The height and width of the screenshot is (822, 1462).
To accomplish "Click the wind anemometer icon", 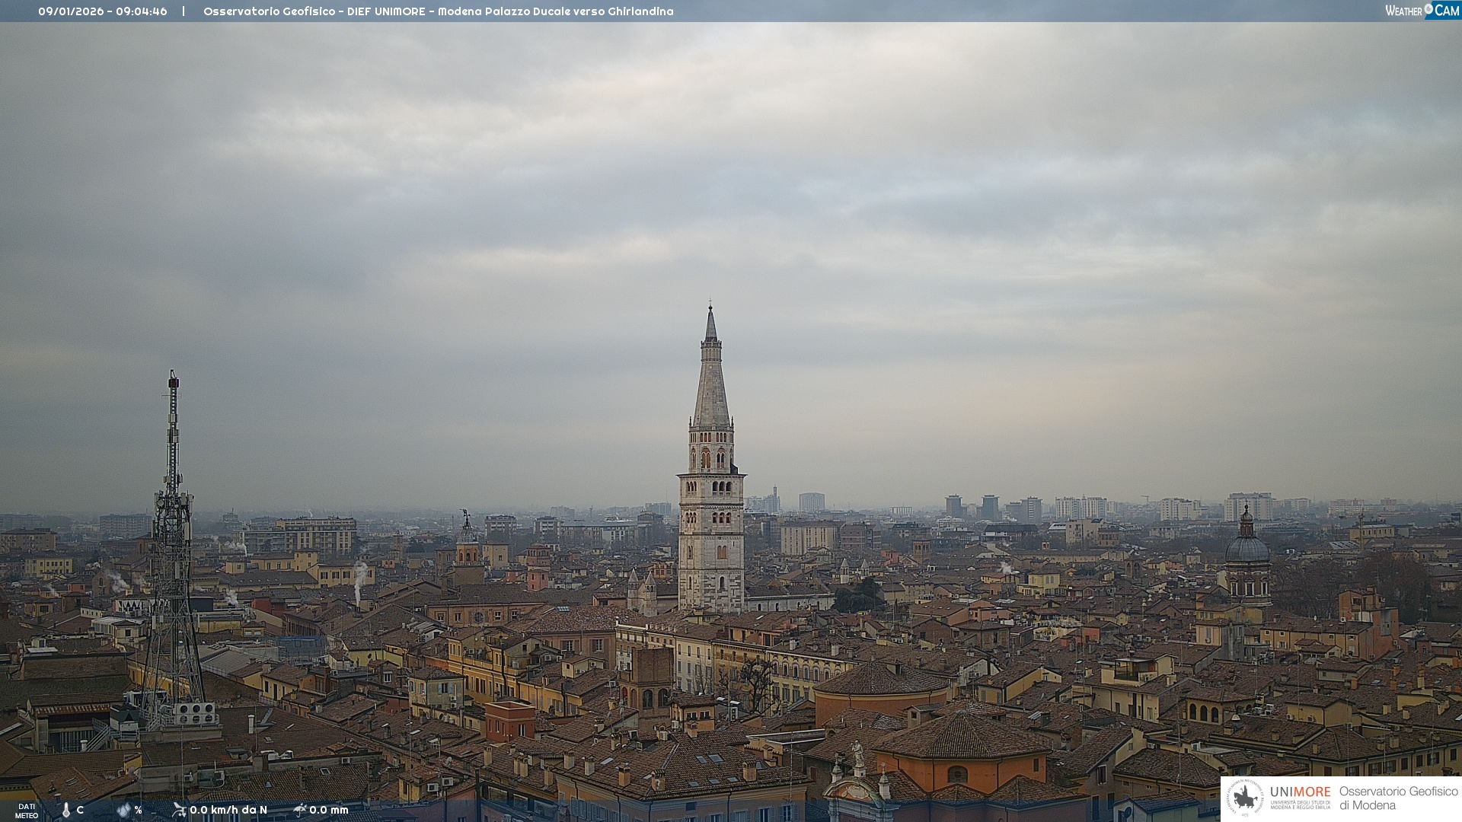I will [x=179, y=810].
